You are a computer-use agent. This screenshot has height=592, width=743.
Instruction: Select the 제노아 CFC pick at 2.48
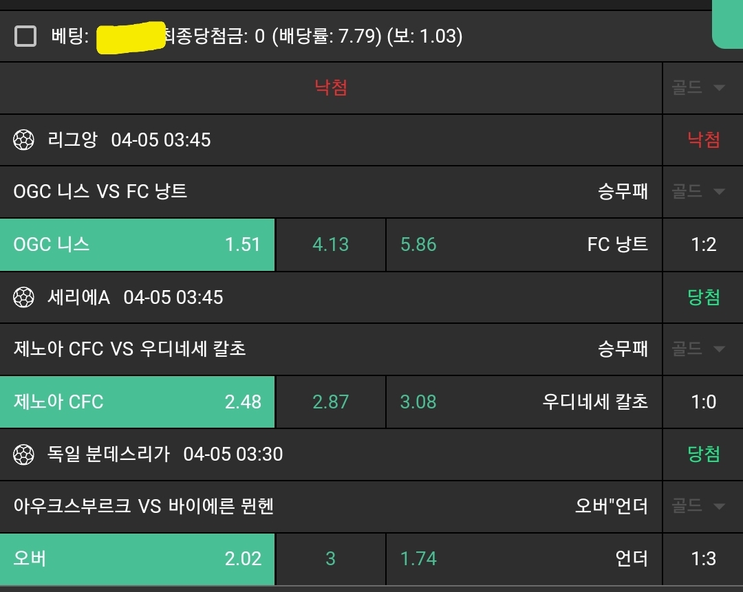(138, 402)
